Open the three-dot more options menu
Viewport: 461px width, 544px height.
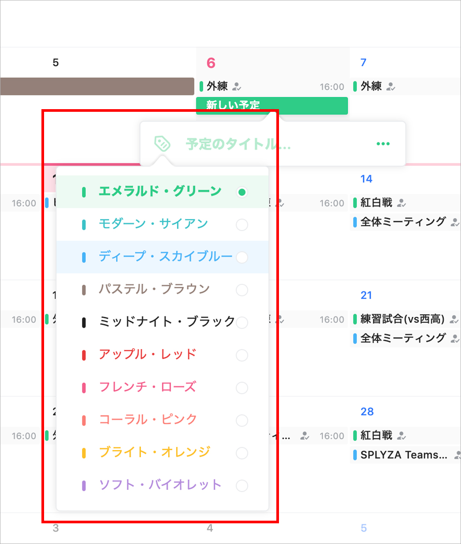(383, 144)
